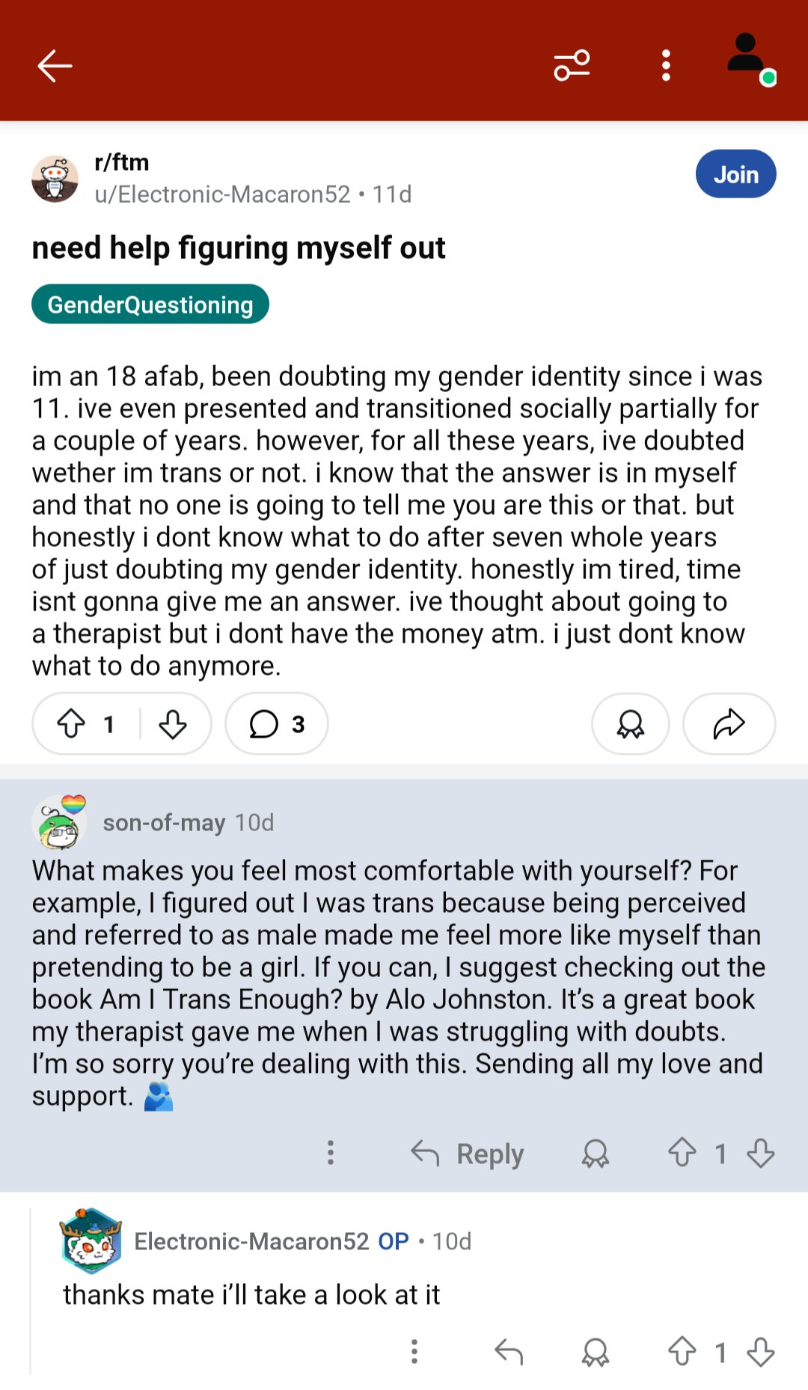Open the three-dot overflow menu in header
The height and width of the screenshot is (1390, 808).
pos(666,66)
